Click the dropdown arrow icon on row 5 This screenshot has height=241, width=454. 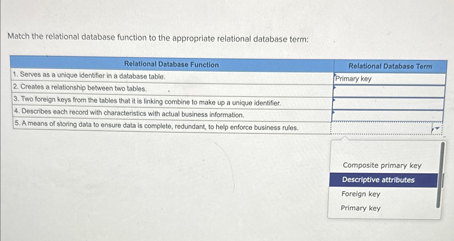437,128
